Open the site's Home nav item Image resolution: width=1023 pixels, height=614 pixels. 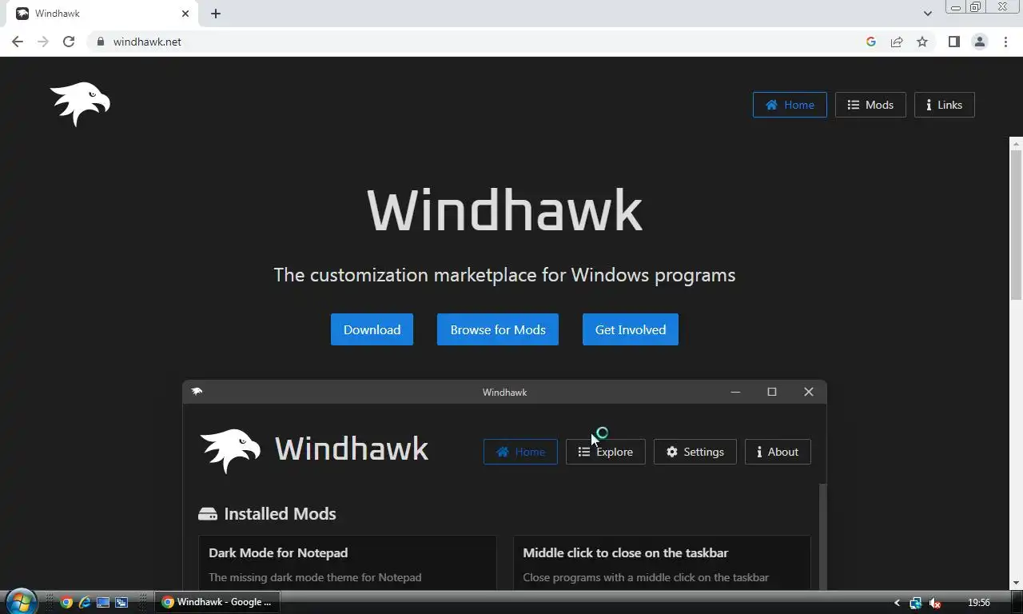pos(790,105)
